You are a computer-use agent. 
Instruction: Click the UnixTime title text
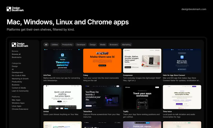point(47,75)
